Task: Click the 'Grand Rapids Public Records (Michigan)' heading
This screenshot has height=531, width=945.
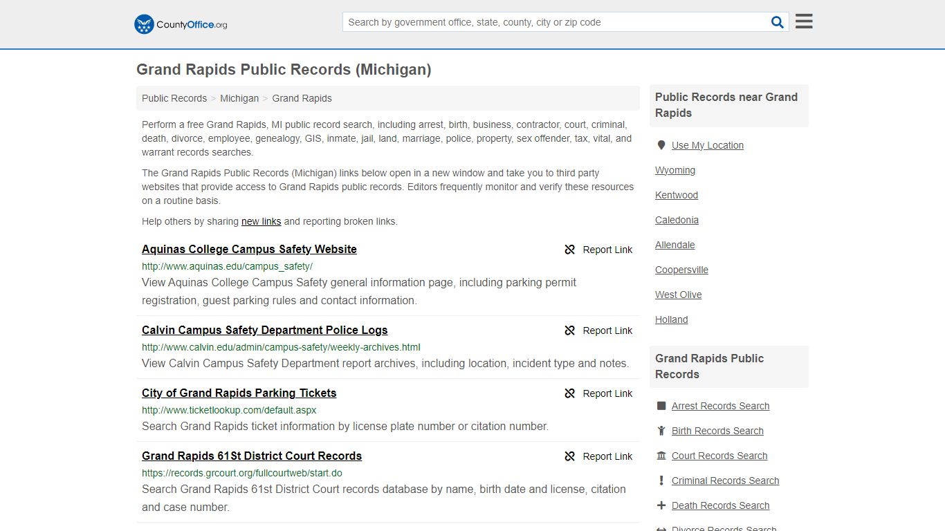Action: [x=284, y=69]
